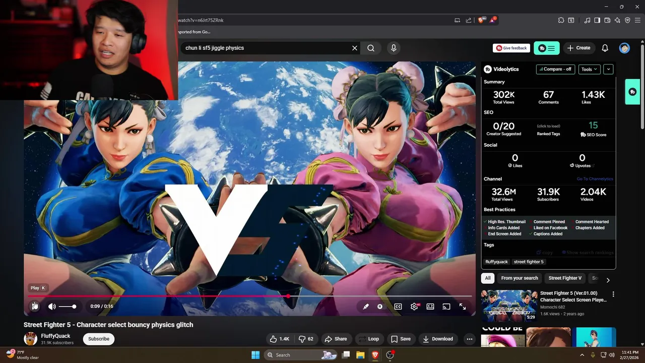This screenshot has height=363, width=645.
Task: Dislike the video with 62 dislikes
Action: pos(306,339)
